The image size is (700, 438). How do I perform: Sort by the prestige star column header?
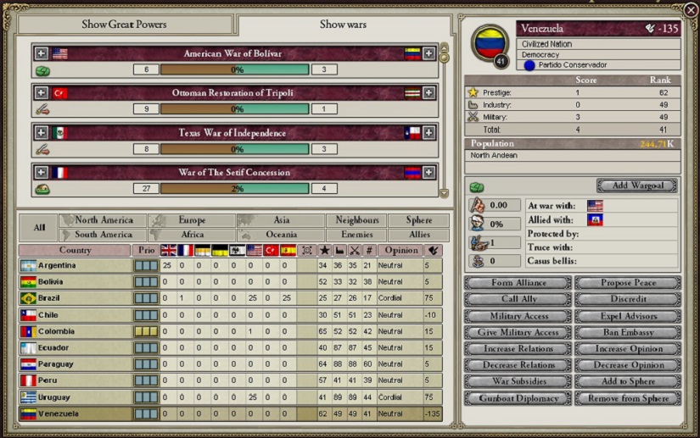pos(324,251)
